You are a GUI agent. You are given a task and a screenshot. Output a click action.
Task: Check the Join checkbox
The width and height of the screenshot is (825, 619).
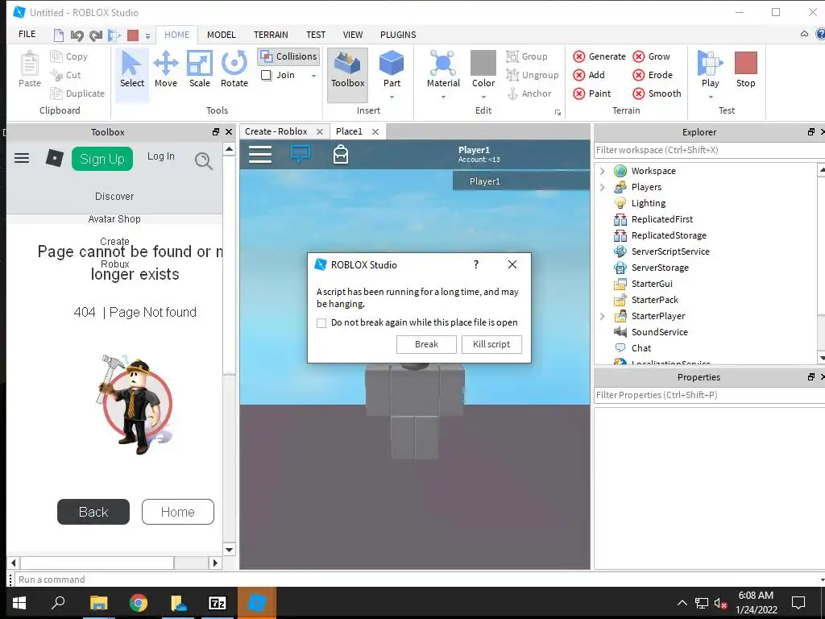tap(266, 75)
